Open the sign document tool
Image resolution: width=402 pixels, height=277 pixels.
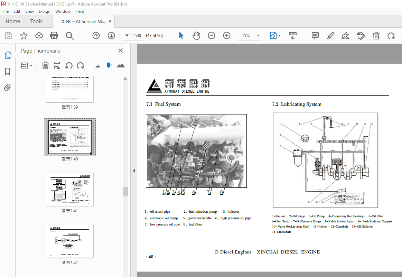coord(346,36)
